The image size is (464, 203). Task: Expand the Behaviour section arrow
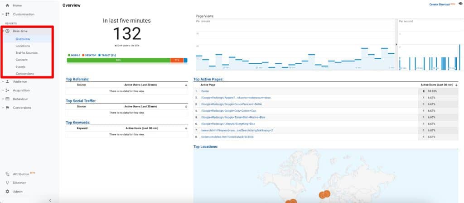click(x=3, y=99)
